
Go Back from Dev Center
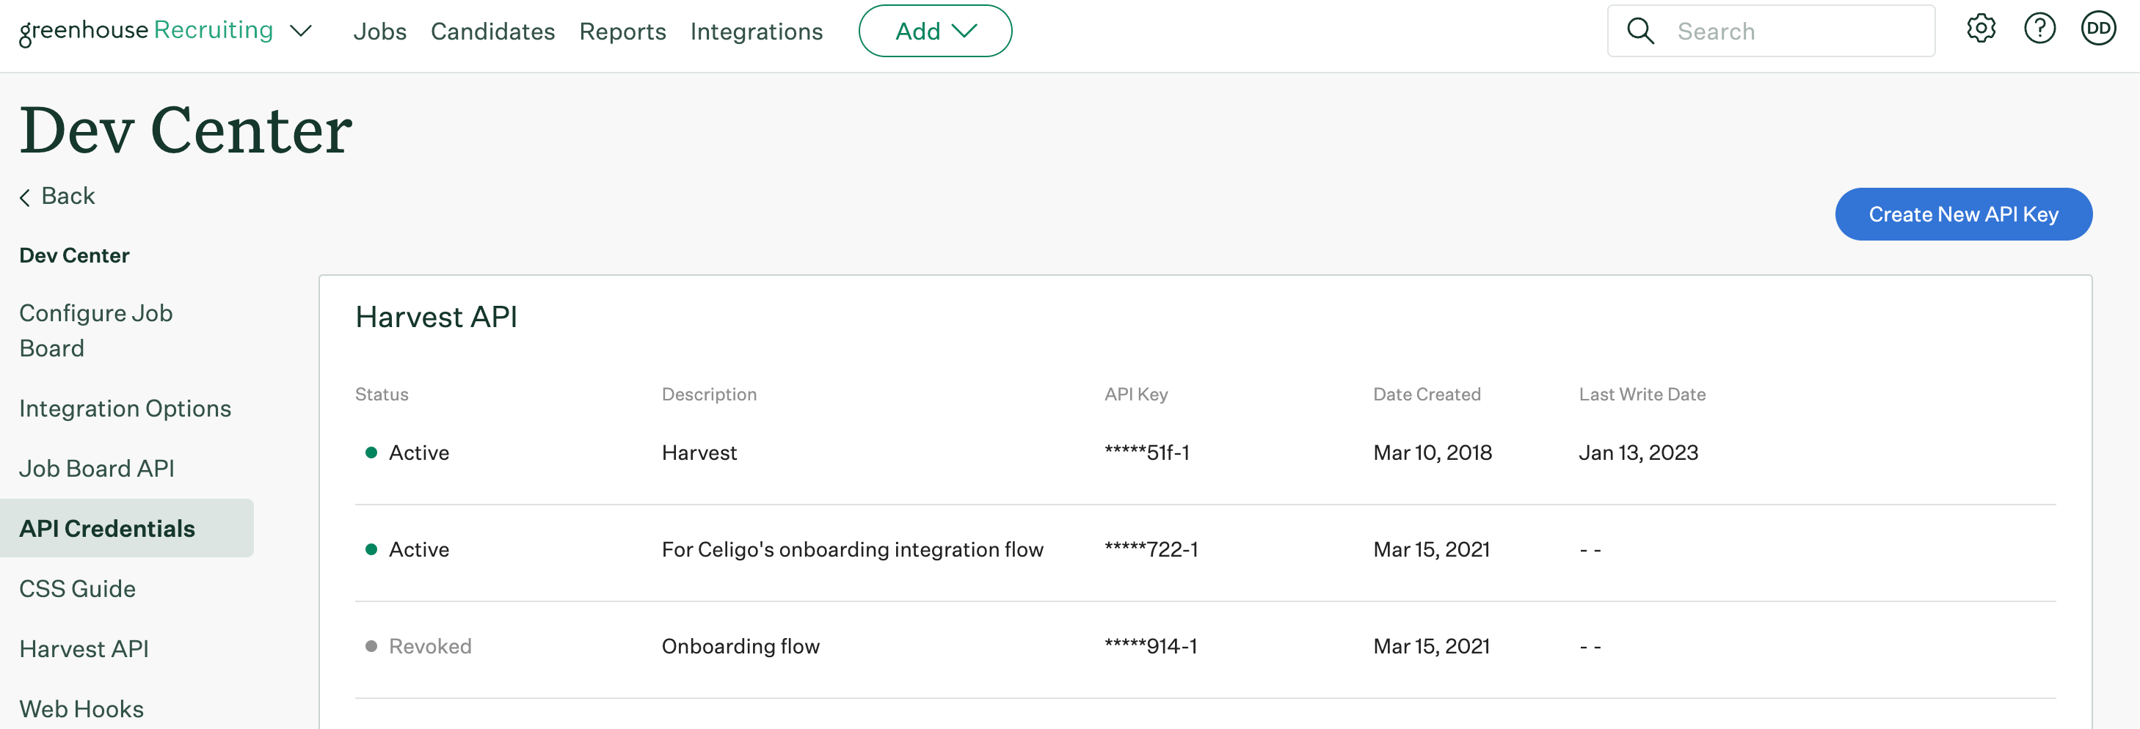[x=57, y=196]
